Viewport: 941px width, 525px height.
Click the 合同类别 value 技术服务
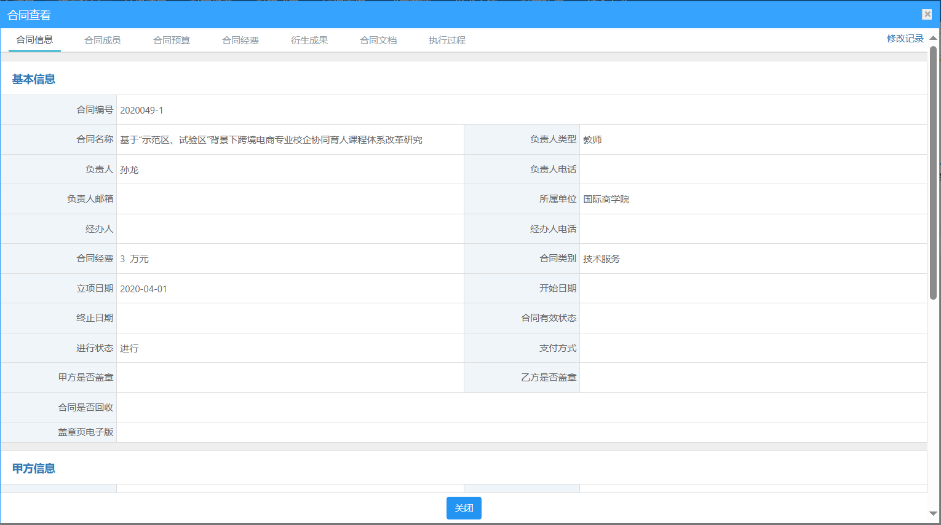[602, 259]
